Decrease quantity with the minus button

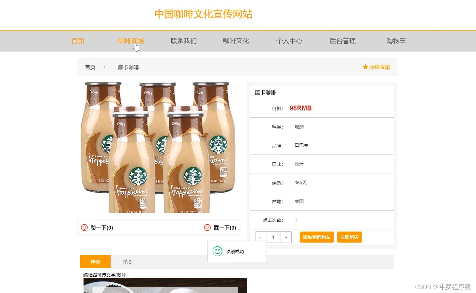(x=261, y=237)
